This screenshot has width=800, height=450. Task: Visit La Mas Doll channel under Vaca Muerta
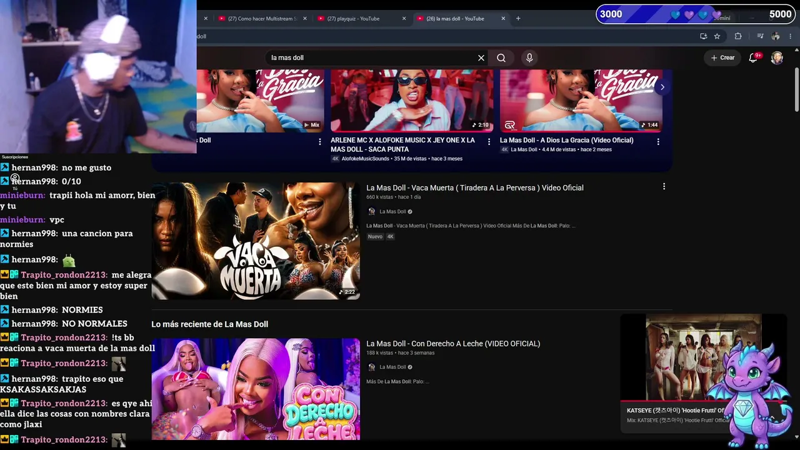coord(392,212)
